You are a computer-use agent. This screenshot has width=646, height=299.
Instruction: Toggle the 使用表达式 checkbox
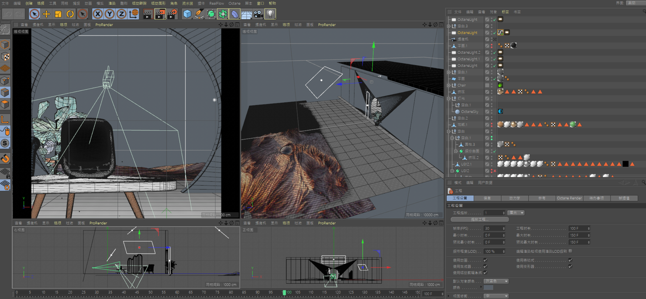(x=570, y=260)
